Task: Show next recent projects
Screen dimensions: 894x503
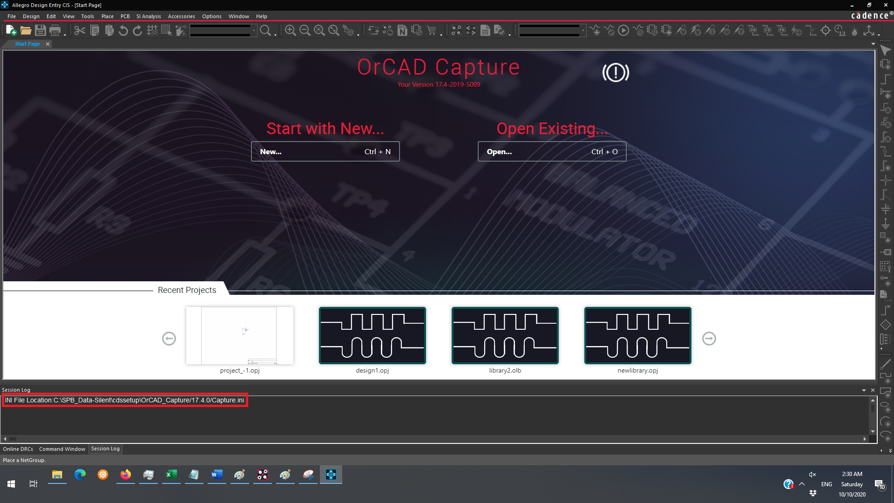Action: [x=709, y=339]
